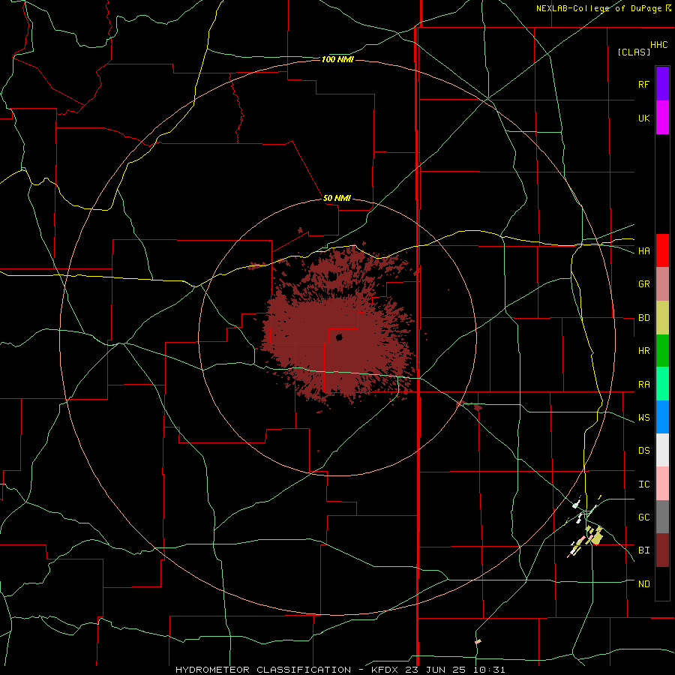Click the HHC product label
Screen dimensions: 675x675
pyautogui.click(x=658, y=45)
